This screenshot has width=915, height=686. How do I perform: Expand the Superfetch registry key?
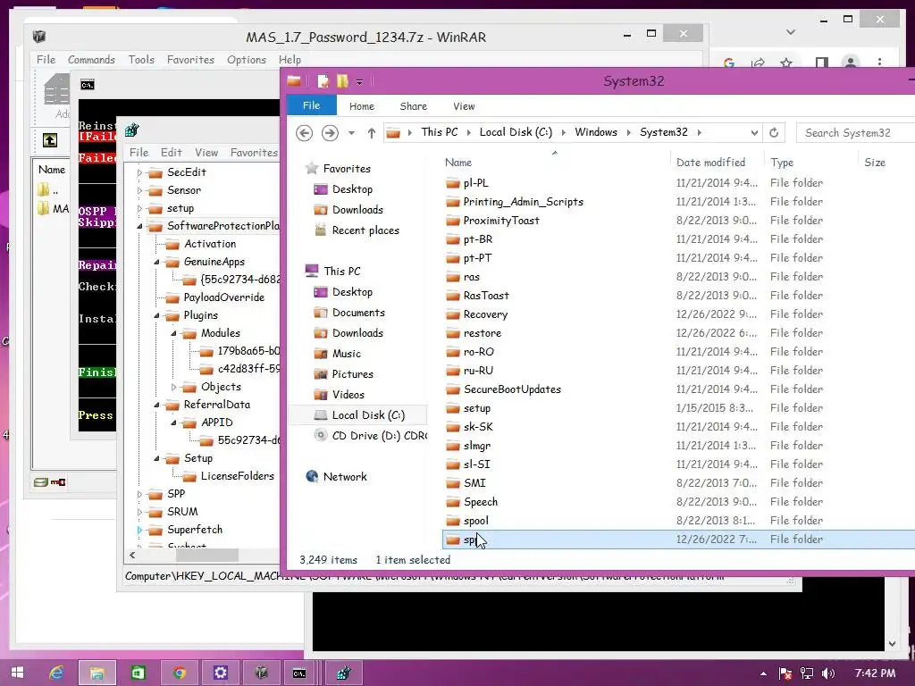point(139,531)
